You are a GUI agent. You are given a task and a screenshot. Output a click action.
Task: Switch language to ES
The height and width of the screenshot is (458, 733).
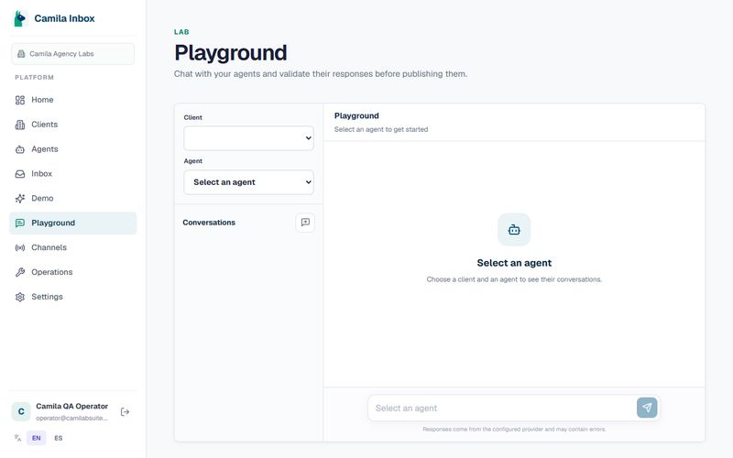(59, 438)
